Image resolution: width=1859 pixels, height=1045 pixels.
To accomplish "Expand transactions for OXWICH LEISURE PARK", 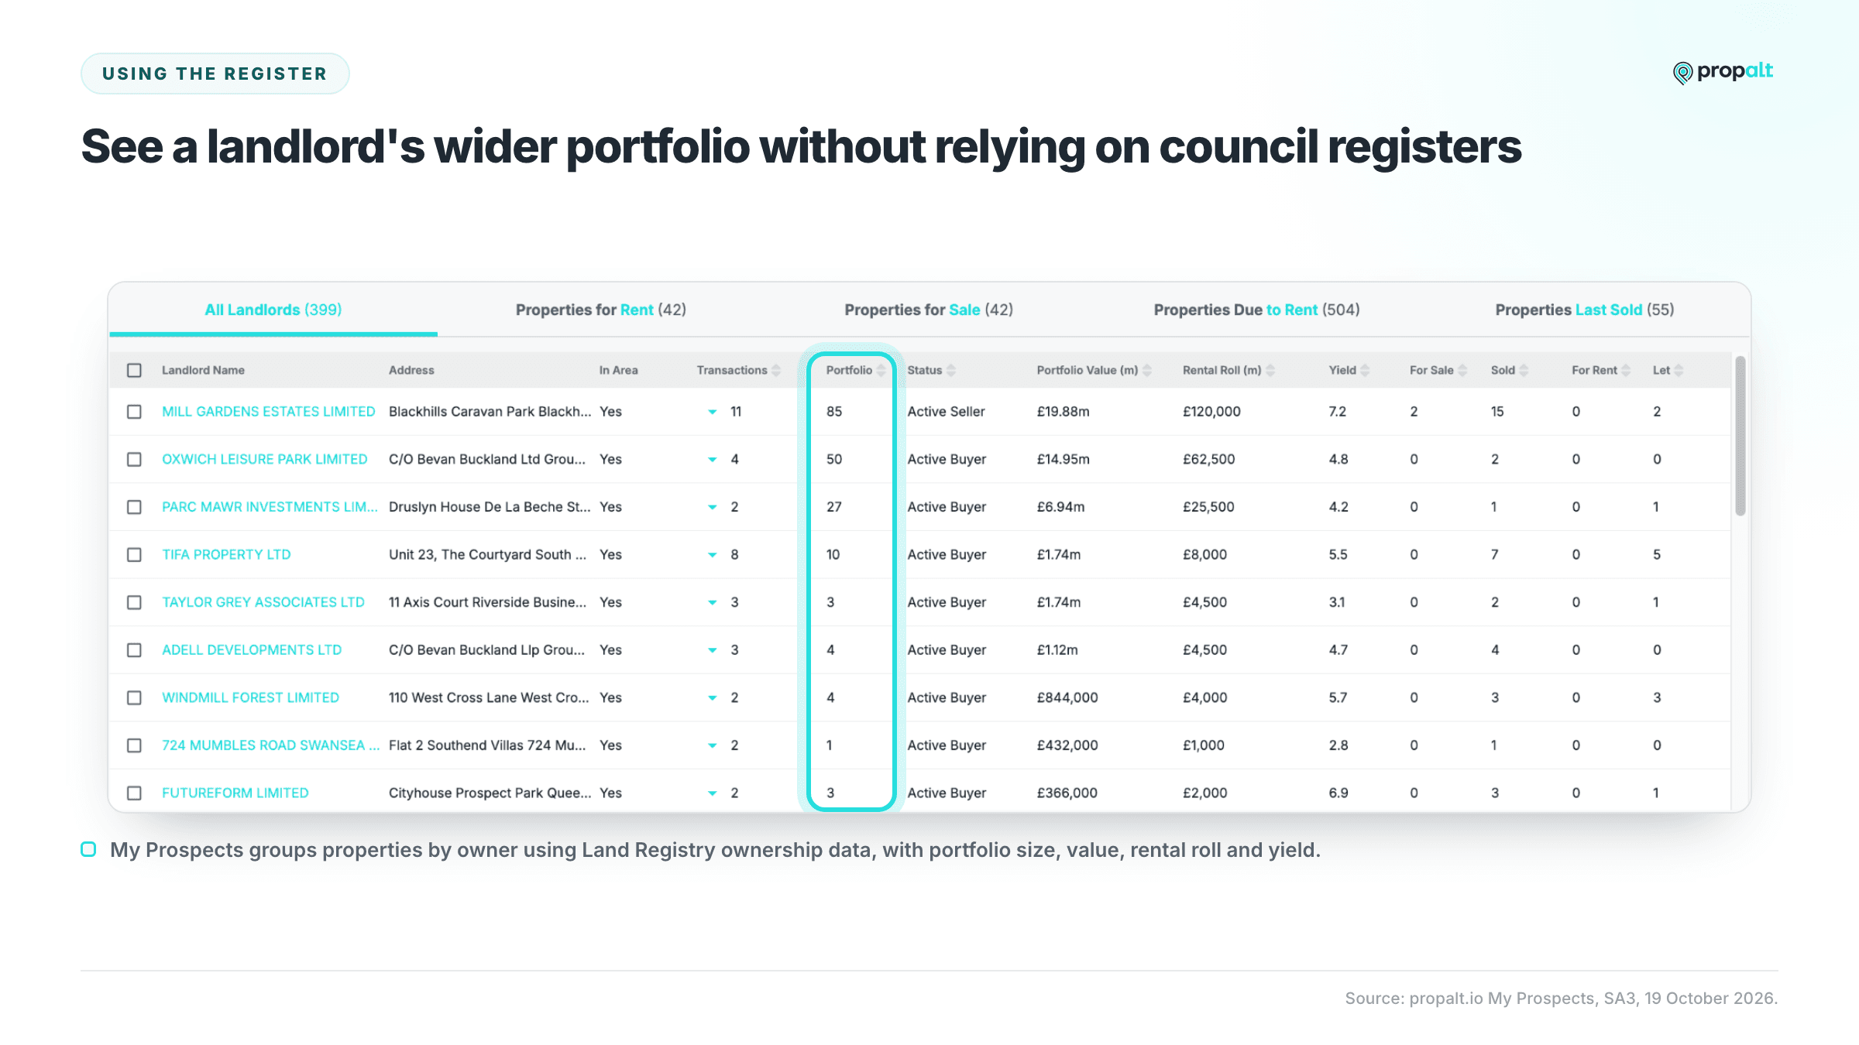I will tap(713, 460).
